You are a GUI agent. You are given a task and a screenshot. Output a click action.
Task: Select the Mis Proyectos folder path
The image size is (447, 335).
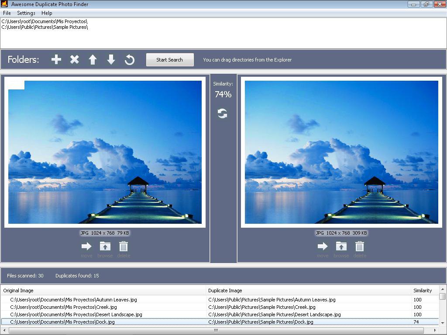pyautogui.click(x=45, y=21)
